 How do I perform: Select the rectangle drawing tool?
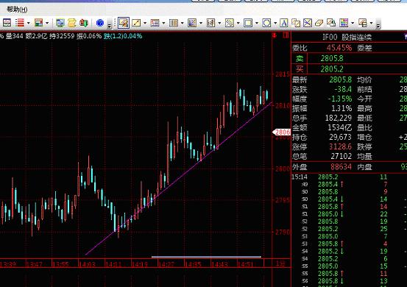point(248,23)
